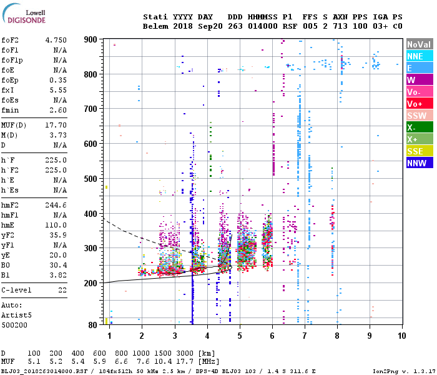
Task: Select the X- legend swatch
Action: click(x=420, y=127)
